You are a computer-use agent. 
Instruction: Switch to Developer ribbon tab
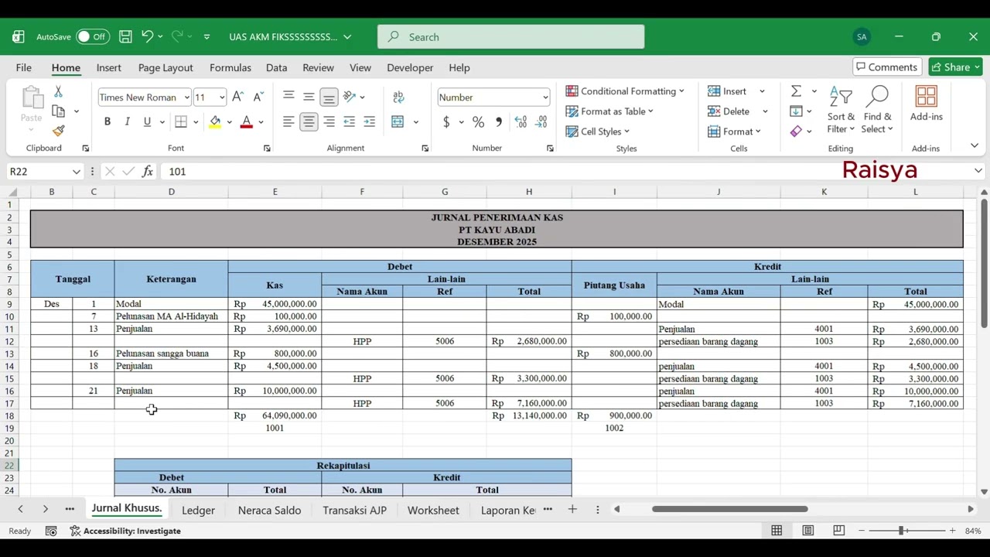tap(410, 67)
